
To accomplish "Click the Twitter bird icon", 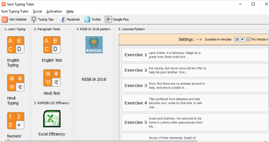I will (x=87, y=20).
